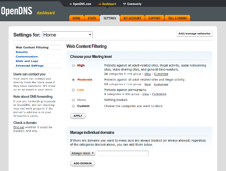The height and width of the screenshot is (171, 226).
Task: Click the ADD DOMAIN button
Action: click(x=83, y=163)
